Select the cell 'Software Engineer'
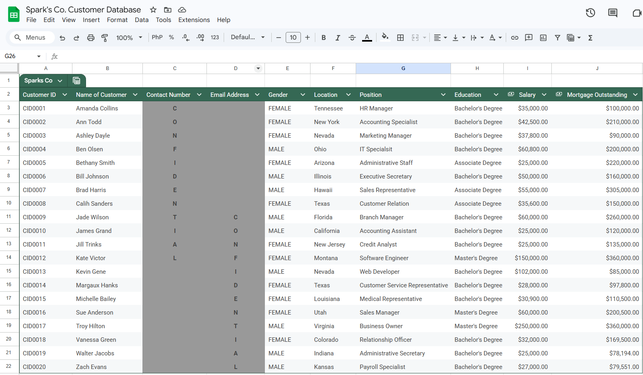643x375 pixels. [403, 258]
